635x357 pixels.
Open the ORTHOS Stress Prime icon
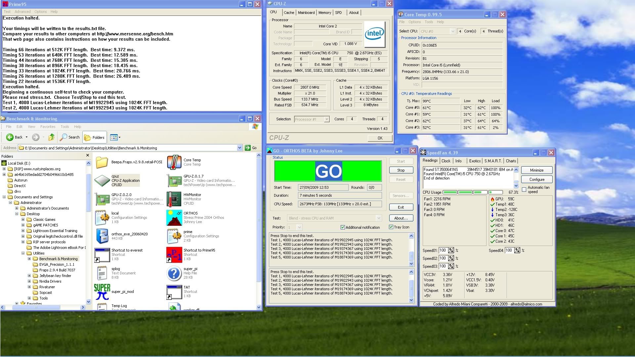coord(174,218)
